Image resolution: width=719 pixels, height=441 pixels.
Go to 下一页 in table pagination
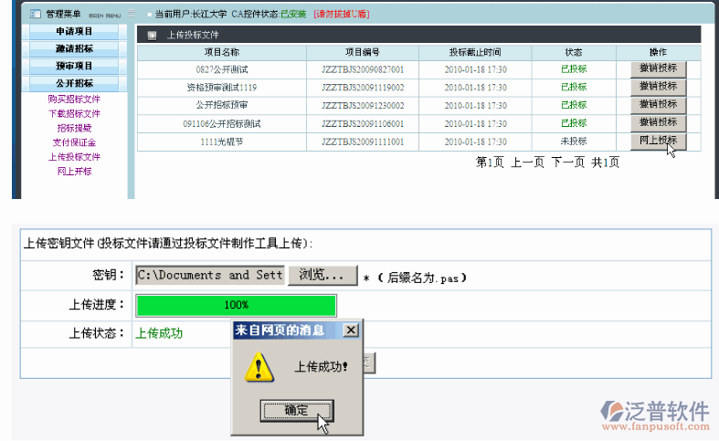567,162
